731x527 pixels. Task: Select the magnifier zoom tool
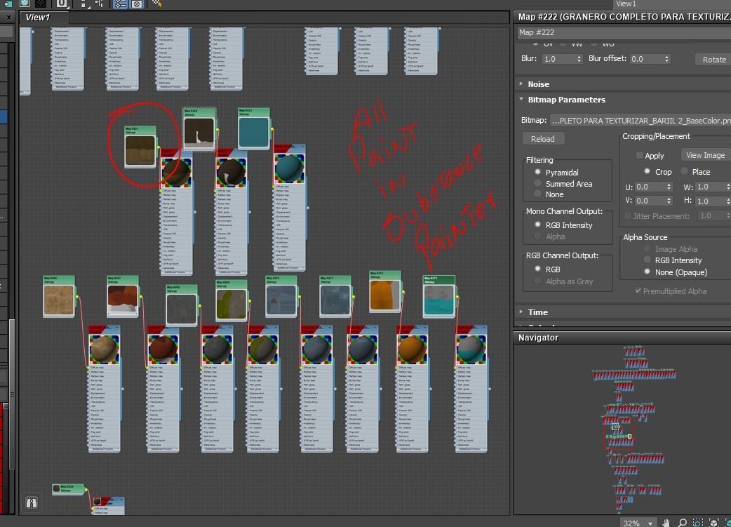tap(682, 522)
